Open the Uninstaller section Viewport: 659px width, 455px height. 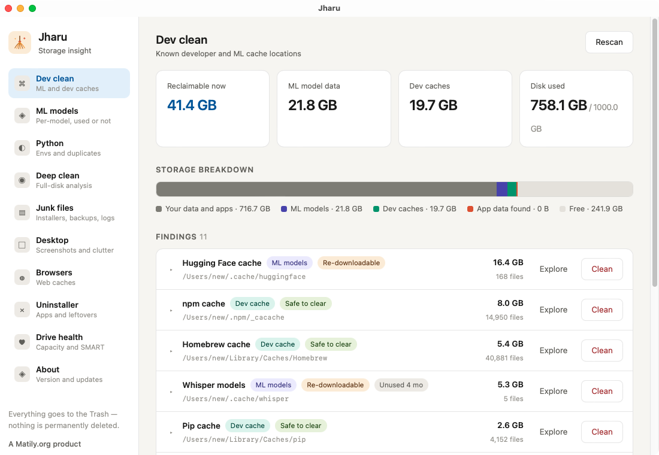point(69,310)
